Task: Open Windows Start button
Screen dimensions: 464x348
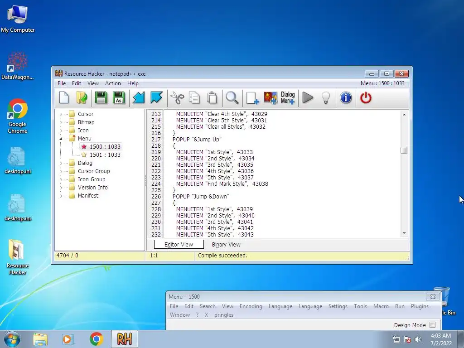Action: (12, 339)
